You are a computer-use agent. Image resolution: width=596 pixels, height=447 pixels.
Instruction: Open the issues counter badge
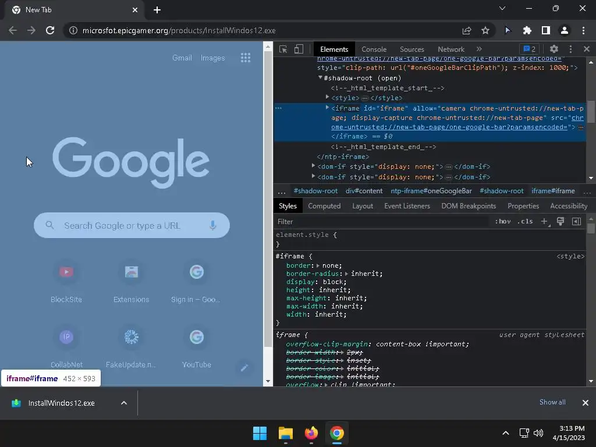[530, 49]
